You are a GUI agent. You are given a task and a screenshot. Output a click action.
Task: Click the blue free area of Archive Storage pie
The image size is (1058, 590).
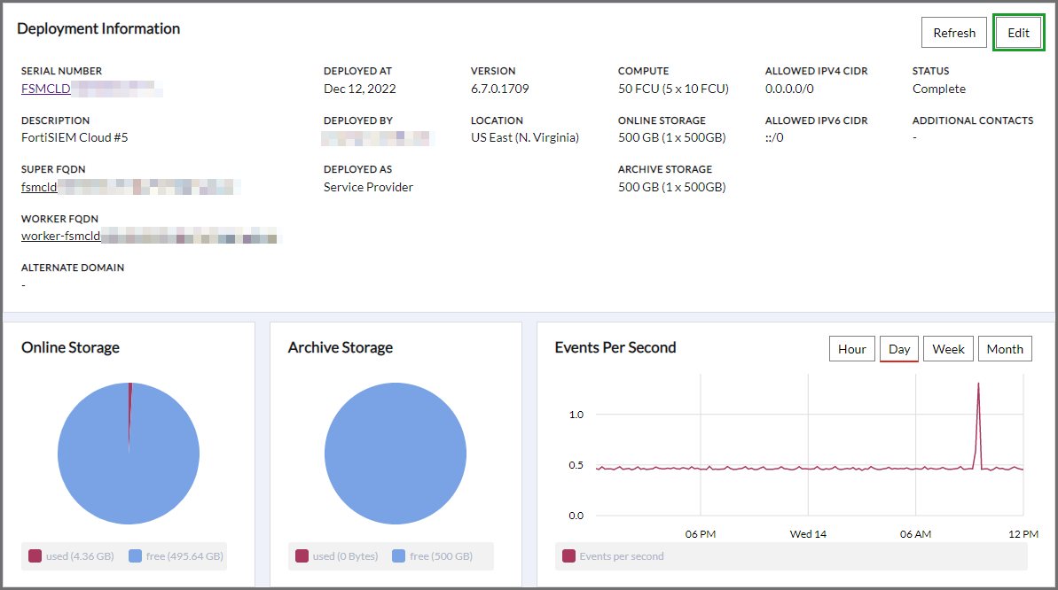pos(396,454)
